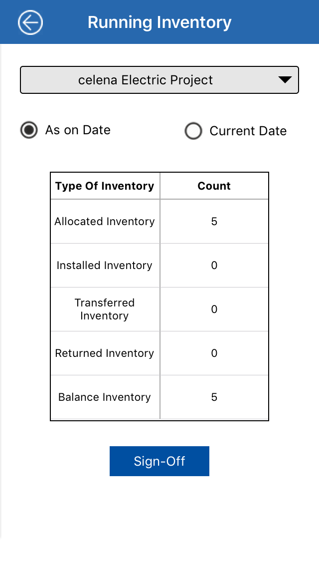
Task: Click the Running Inventory title
Action: point(159,22)
